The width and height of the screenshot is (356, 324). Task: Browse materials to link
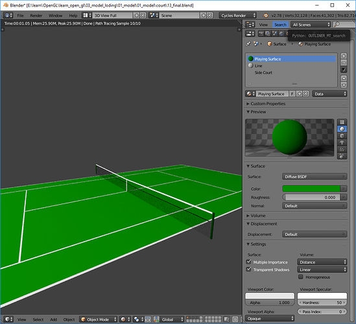click(250, 94)
